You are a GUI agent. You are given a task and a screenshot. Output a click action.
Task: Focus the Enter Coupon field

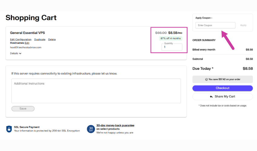click(x=215, y=25)
